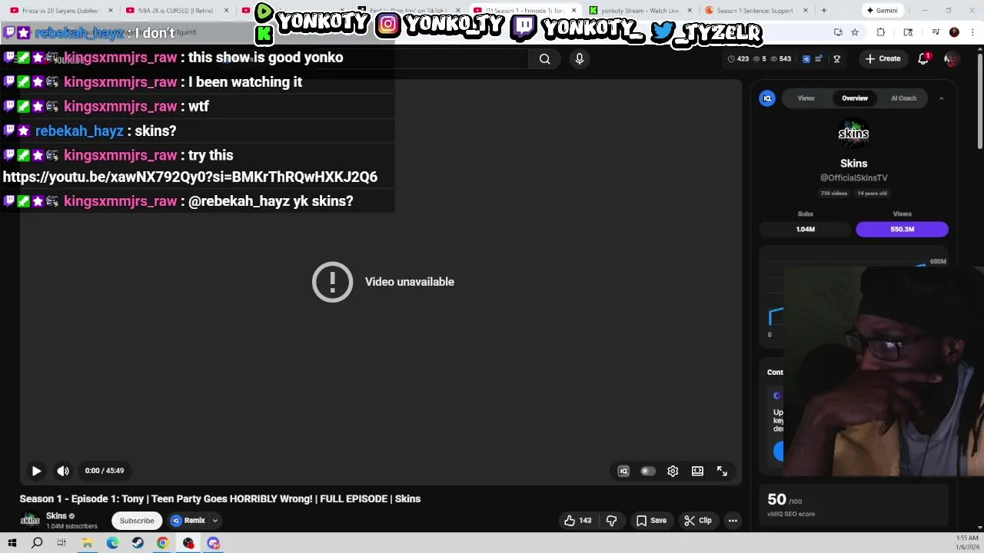984x553 pixels.
Task: Click the round vidIQ logo in panel
Action: 767,98
